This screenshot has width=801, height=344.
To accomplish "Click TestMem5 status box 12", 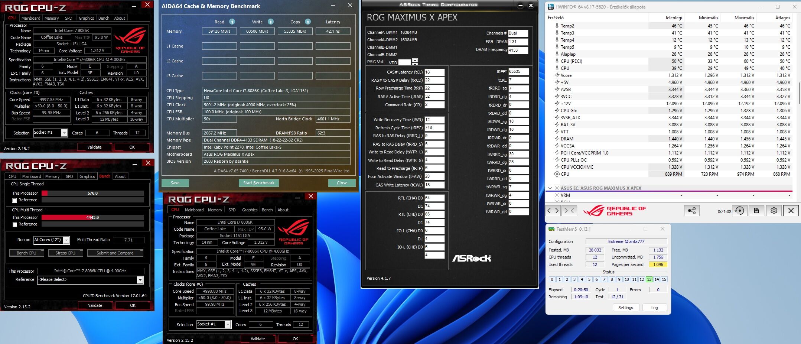I will [x=641, y=279].
